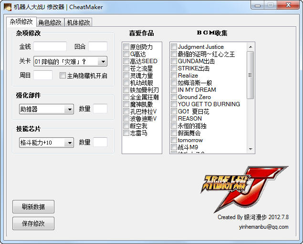The image size is (303, 244).
Task: Click the Super Robot Wars J logo
Action: [x=245, y=189]
